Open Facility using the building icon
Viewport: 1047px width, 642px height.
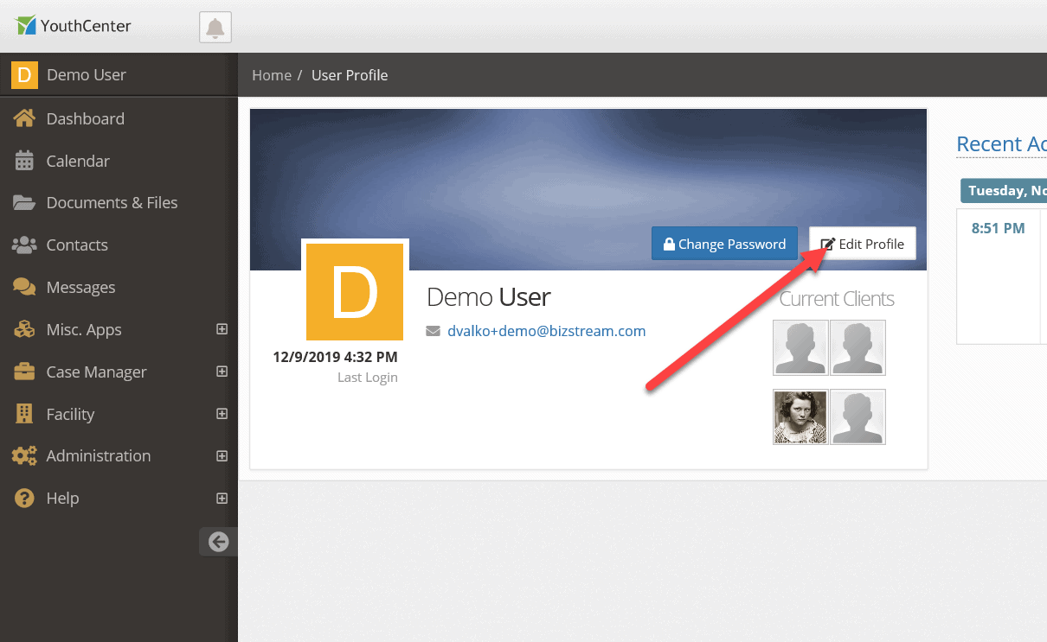click(x=23, y=414)
